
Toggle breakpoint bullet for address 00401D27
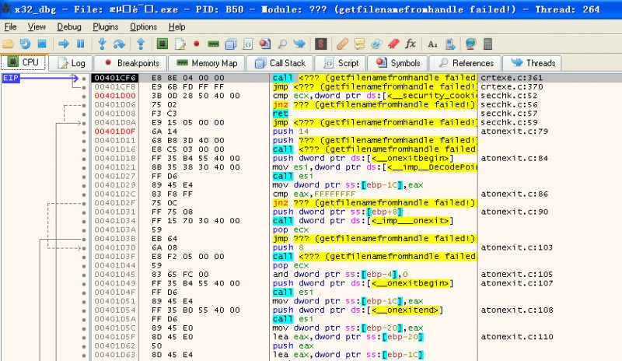point(84,177)
